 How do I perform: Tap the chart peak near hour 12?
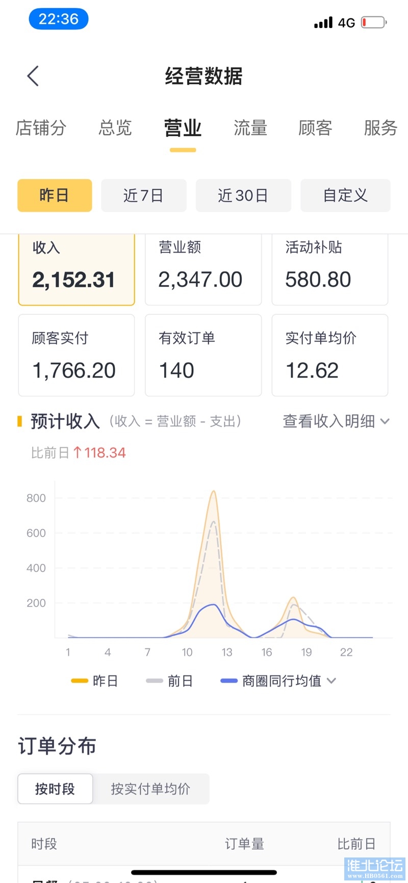214,493
